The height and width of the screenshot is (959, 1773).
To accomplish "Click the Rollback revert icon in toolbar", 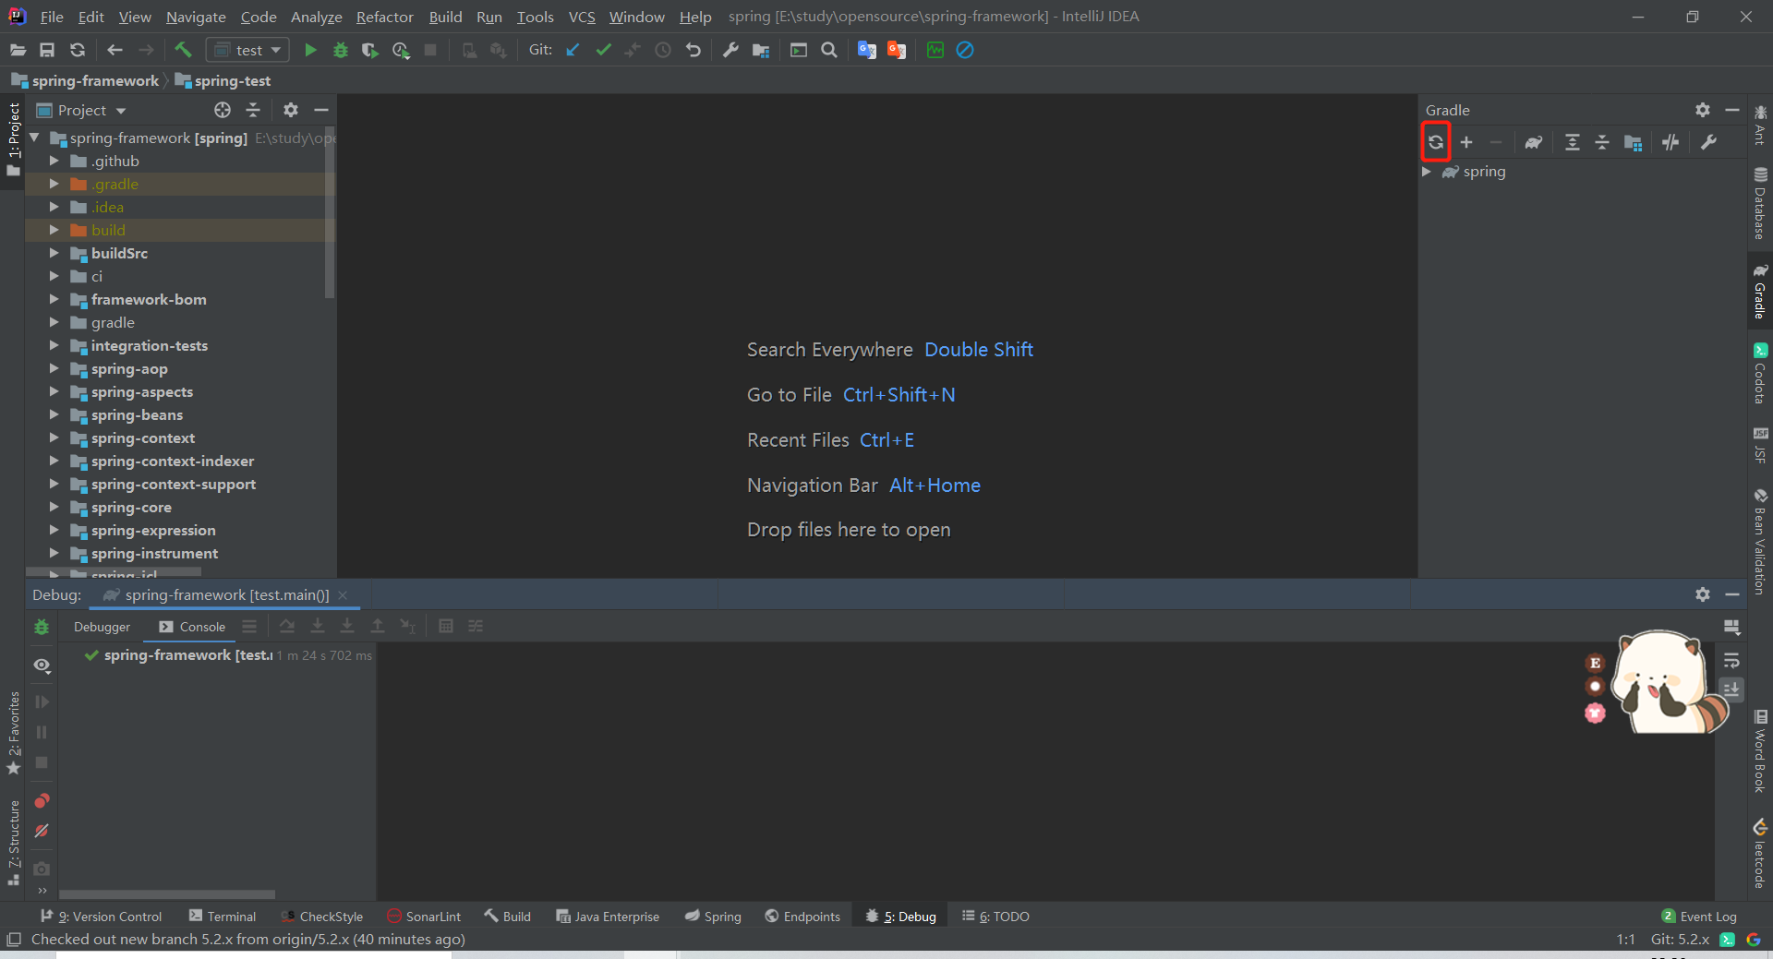I will tap(694, 50).
